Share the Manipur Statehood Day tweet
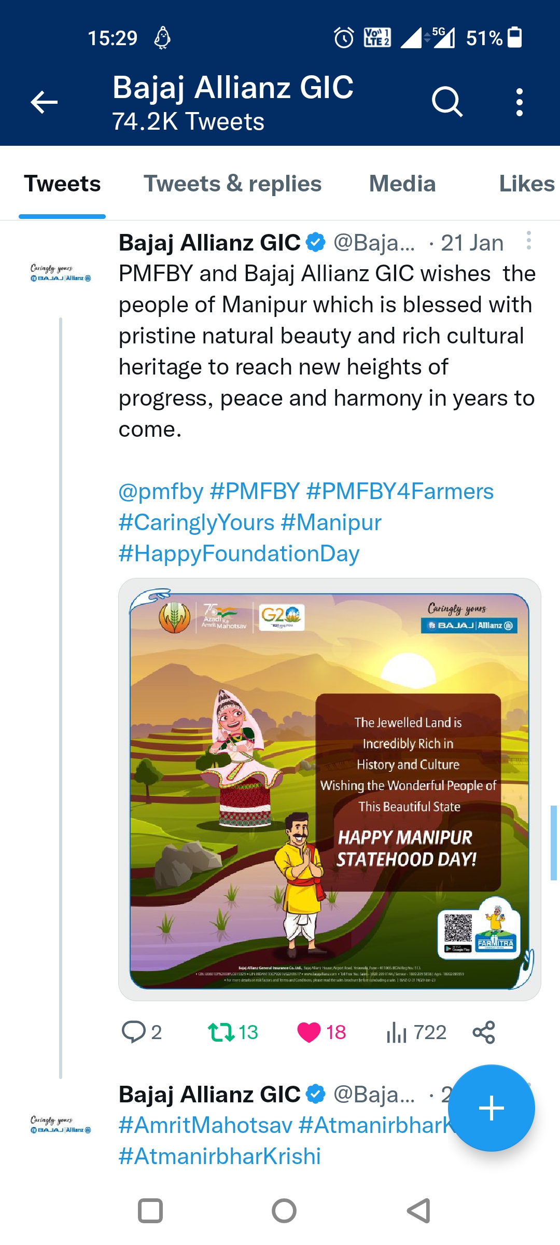Screen dimensions: 560x1245 click(484, 1032)
